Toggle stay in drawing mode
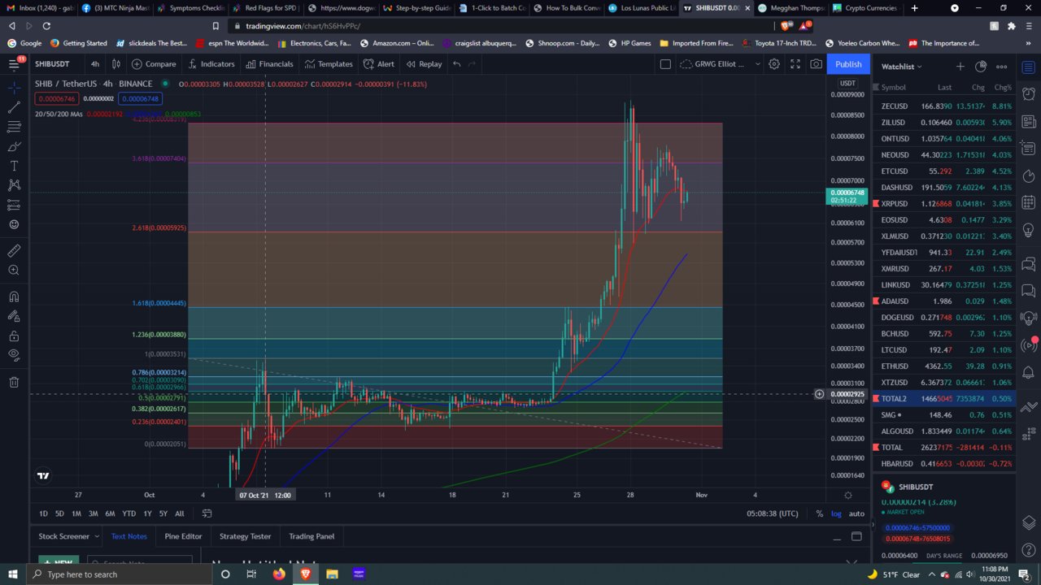1041x585 pixels. click(14, 316)
